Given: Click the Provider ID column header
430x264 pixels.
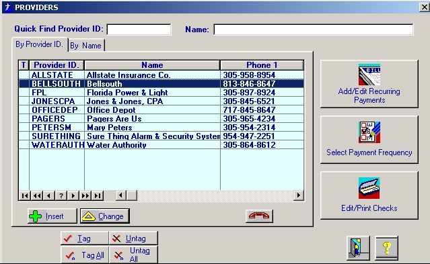Looking at the screenshot, I should (57, 65).
